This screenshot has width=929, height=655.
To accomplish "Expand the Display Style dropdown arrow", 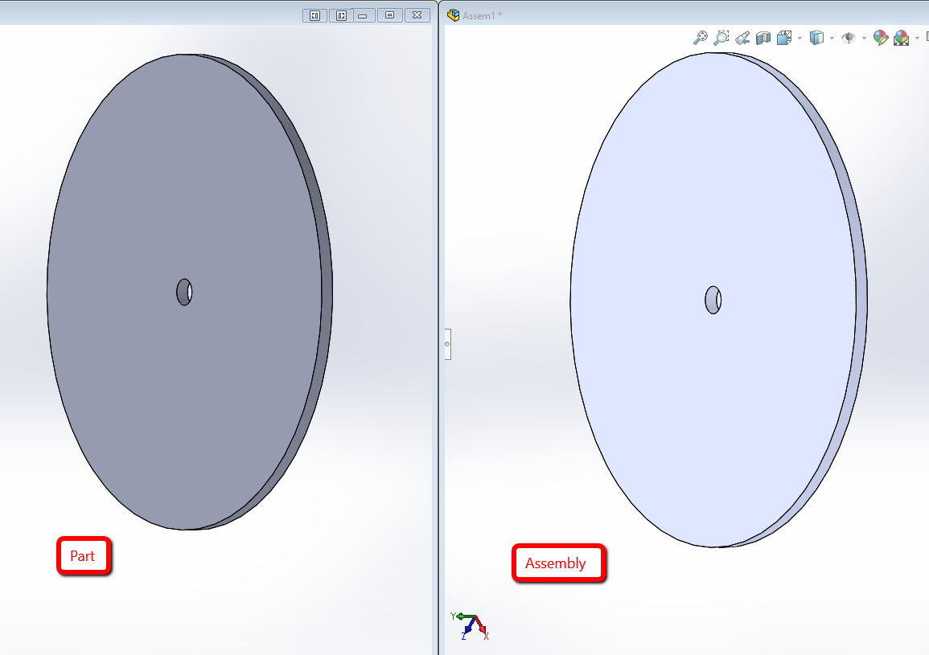I will pos(832,39).
